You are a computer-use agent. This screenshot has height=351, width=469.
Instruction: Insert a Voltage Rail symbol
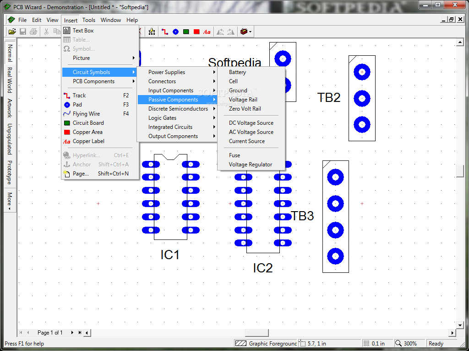251,99
